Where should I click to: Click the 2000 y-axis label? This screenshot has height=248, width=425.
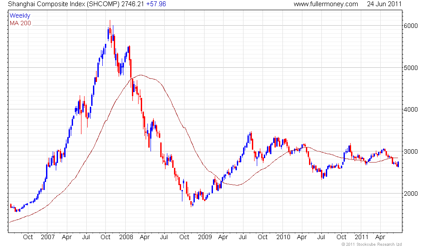tap(411, 194)
